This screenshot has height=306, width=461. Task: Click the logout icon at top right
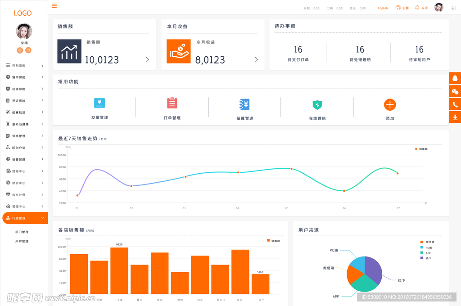[x=453, y=8]
